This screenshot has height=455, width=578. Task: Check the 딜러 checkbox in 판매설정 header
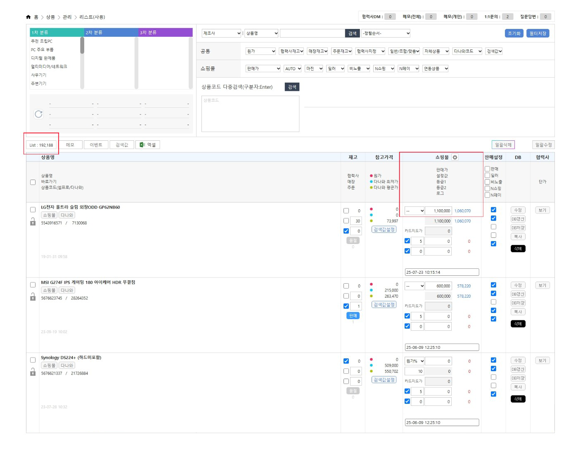click(x=487, y=175)
